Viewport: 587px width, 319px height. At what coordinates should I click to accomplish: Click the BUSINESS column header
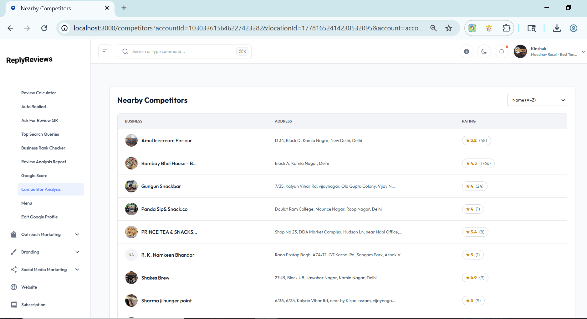(134, 121)
